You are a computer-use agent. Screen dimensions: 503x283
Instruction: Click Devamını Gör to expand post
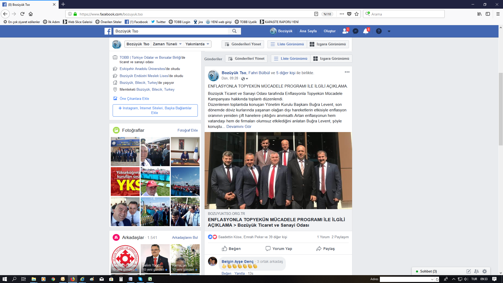(239, 127)
